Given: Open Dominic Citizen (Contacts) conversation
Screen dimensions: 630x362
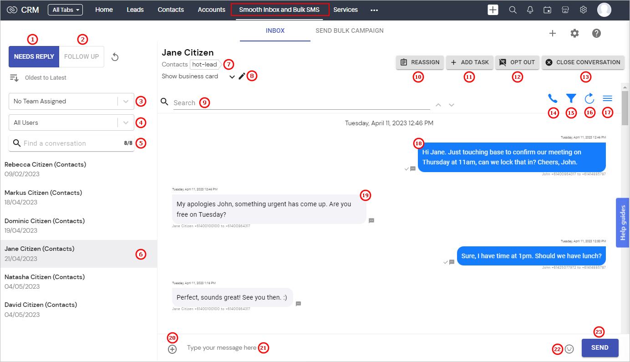Looking at the screenshot, I should click(x=79, y=225).
